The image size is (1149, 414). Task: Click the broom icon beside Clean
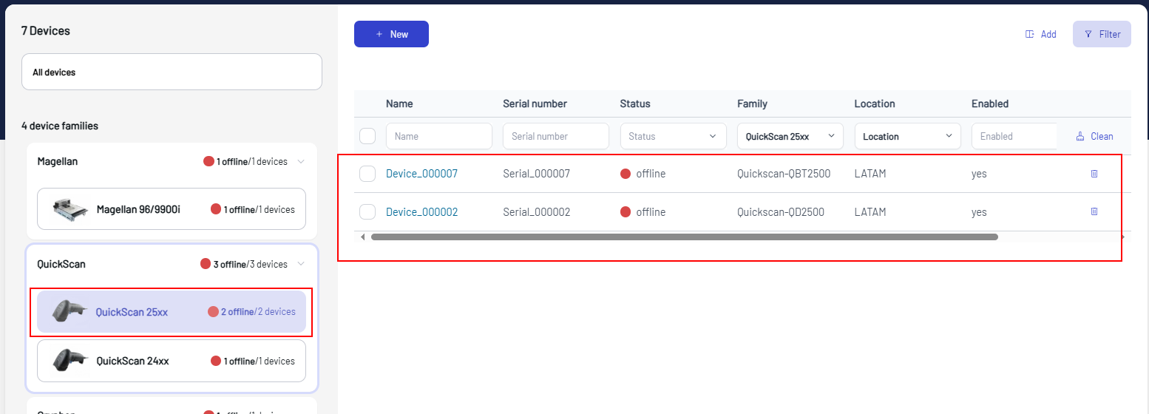click(x=1080, y=136)
